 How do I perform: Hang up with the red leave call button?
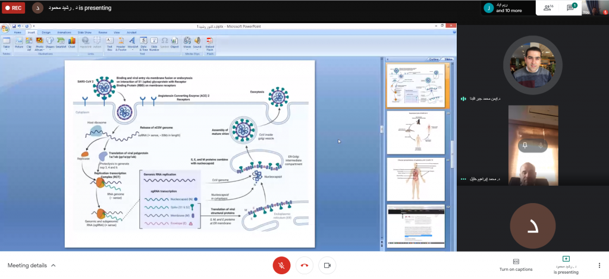point(304,265)
